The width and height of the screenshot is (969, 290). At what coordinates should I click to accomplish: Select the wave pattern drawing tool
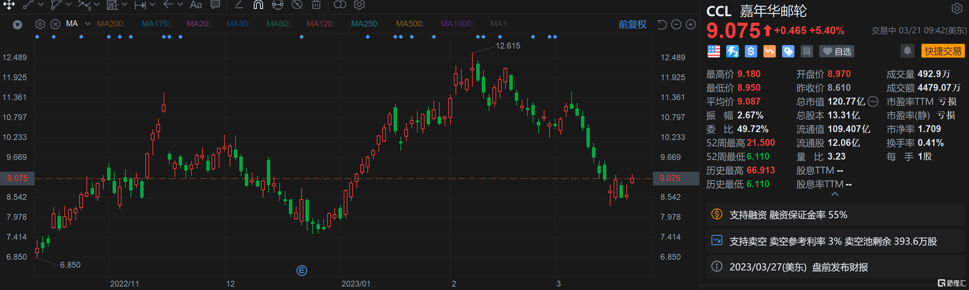[x=84, y=4]
